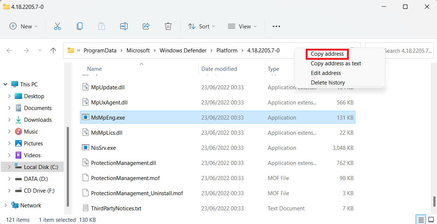Image resolution: width=437 pixels, height=224 pixels.
Task: Click Platform in the address breadcrumb
Action: point(227,51)
